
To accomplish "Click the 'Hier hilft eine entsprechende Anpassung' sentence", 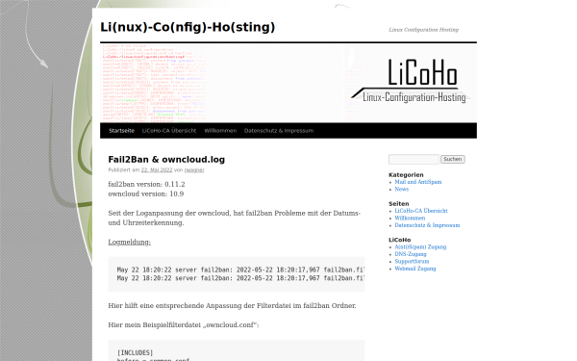I will point(232,306).
